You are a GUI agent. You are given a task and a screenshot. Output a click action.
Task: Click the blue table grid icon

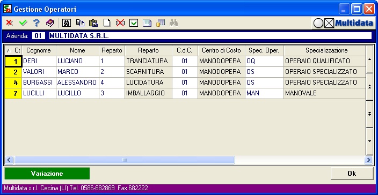coord(147,23)
